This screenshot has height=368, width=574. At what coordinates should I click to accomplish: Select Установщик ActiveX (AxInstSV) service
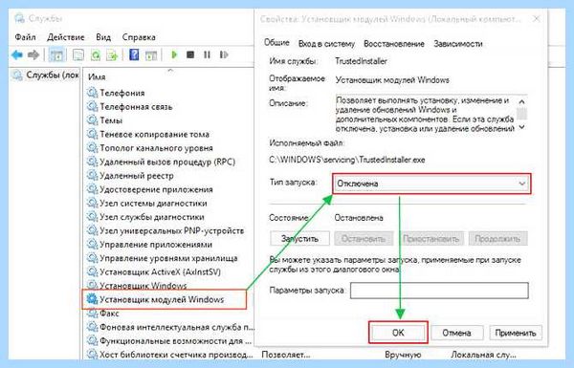coord(160,272)
